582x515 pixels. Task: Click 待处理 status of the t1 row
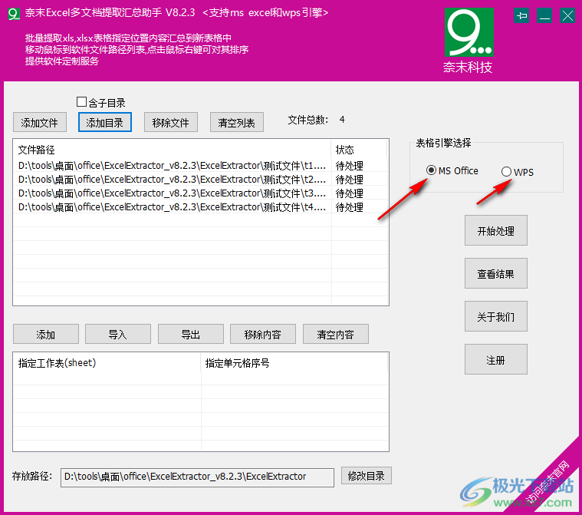(x=349, y=166)
